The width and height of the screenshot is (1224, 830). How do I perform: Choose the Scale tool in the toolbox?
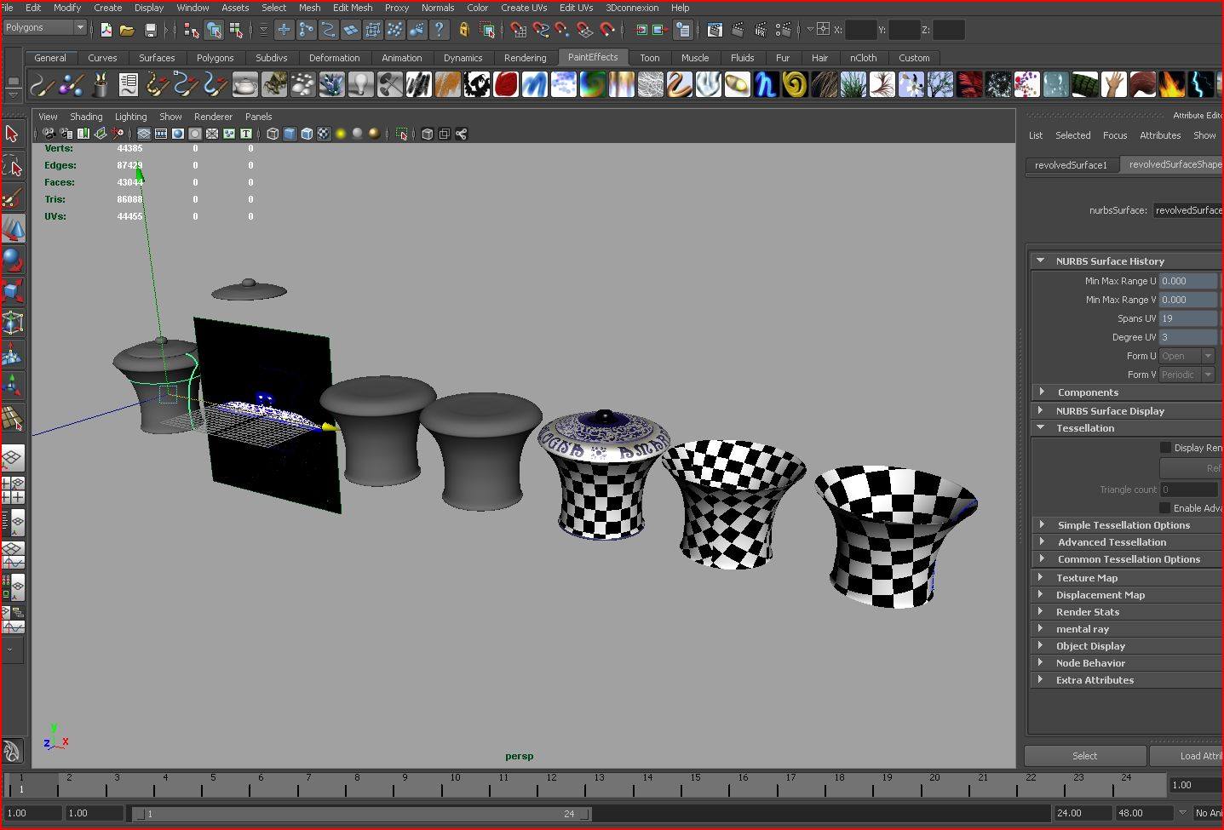(x=12, y=291)
